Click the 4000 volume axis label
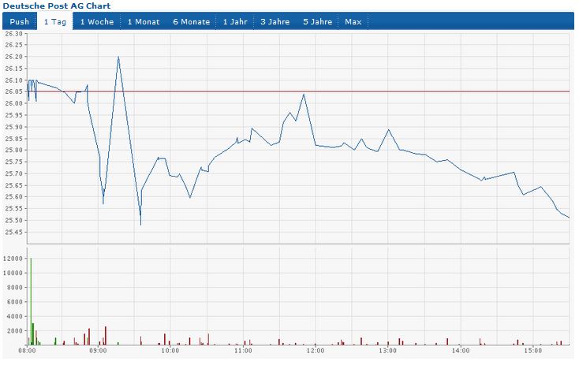This screenshot has height=365, width=579. (x=15, y=316)
